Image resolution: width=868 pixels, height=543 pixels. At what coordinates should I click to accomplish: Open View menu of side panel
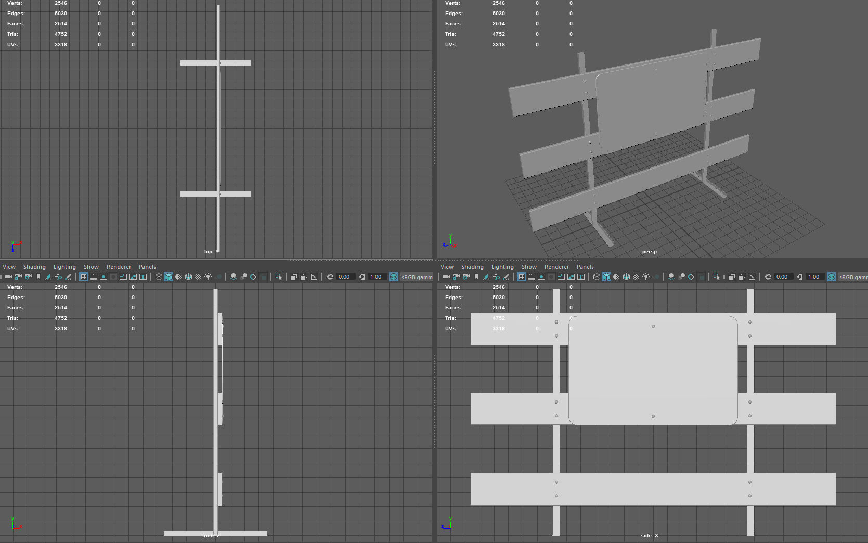point(447,267)
